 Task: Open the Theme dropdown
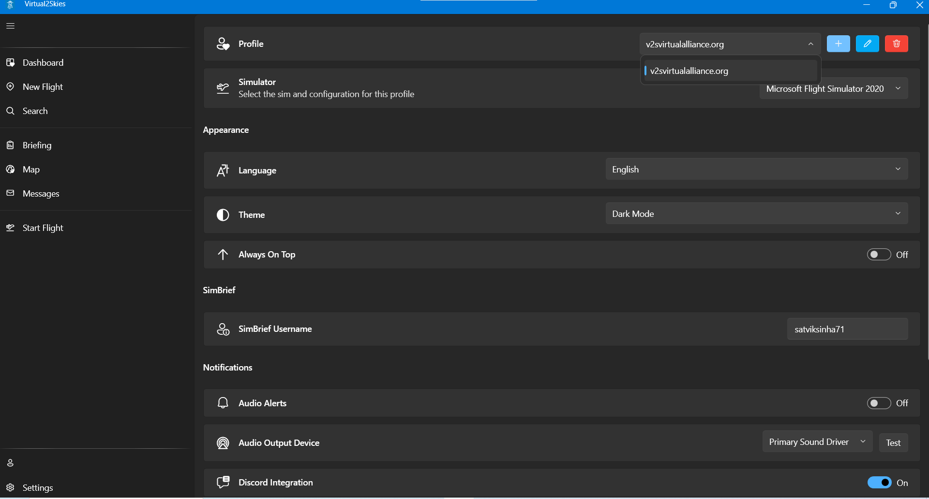757,214
